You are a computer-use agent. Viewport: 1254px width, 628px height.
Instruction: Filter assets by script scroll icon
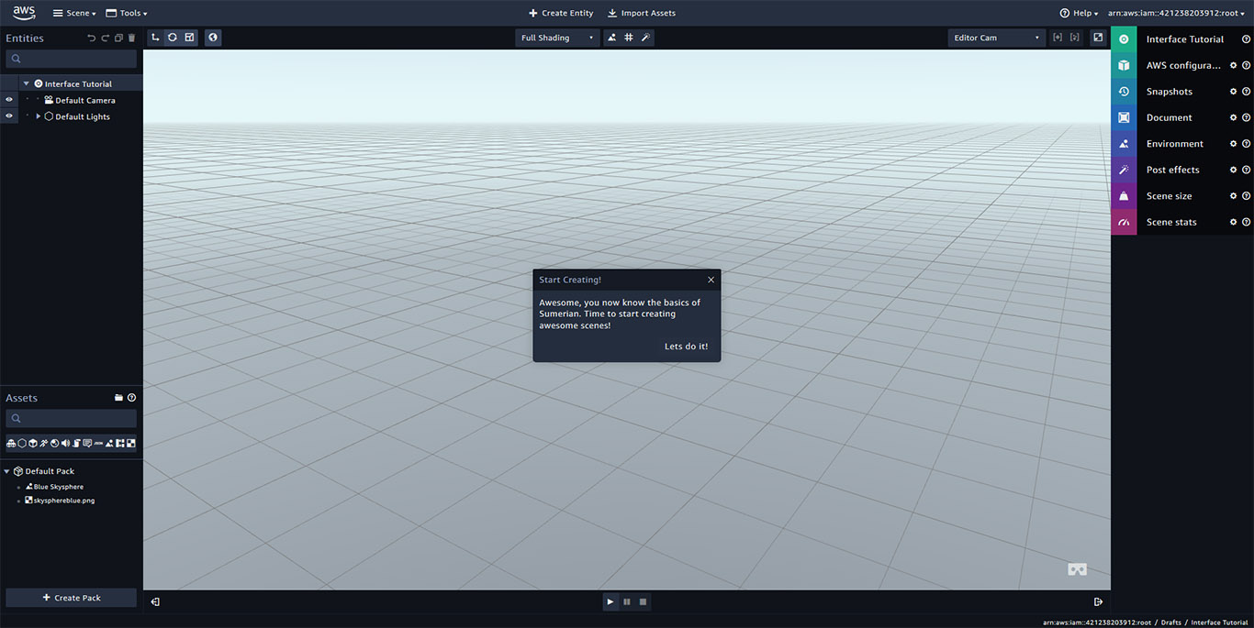76,444
